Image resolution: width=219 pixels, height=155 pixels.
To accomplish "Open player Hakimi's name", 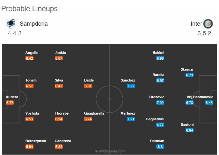I will 158,53.
